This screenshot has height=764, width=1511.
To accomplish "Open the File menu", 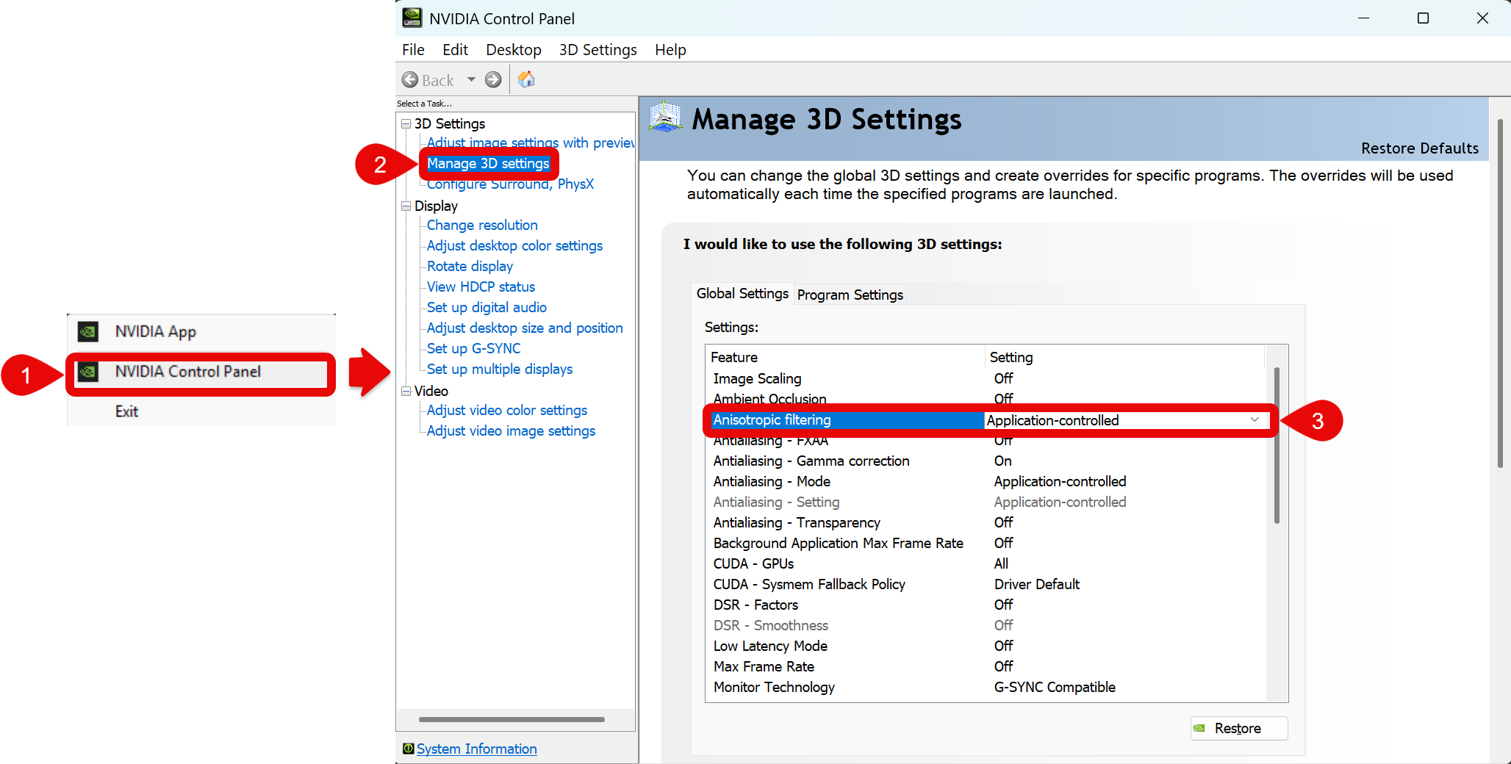I will coord(413,50).
